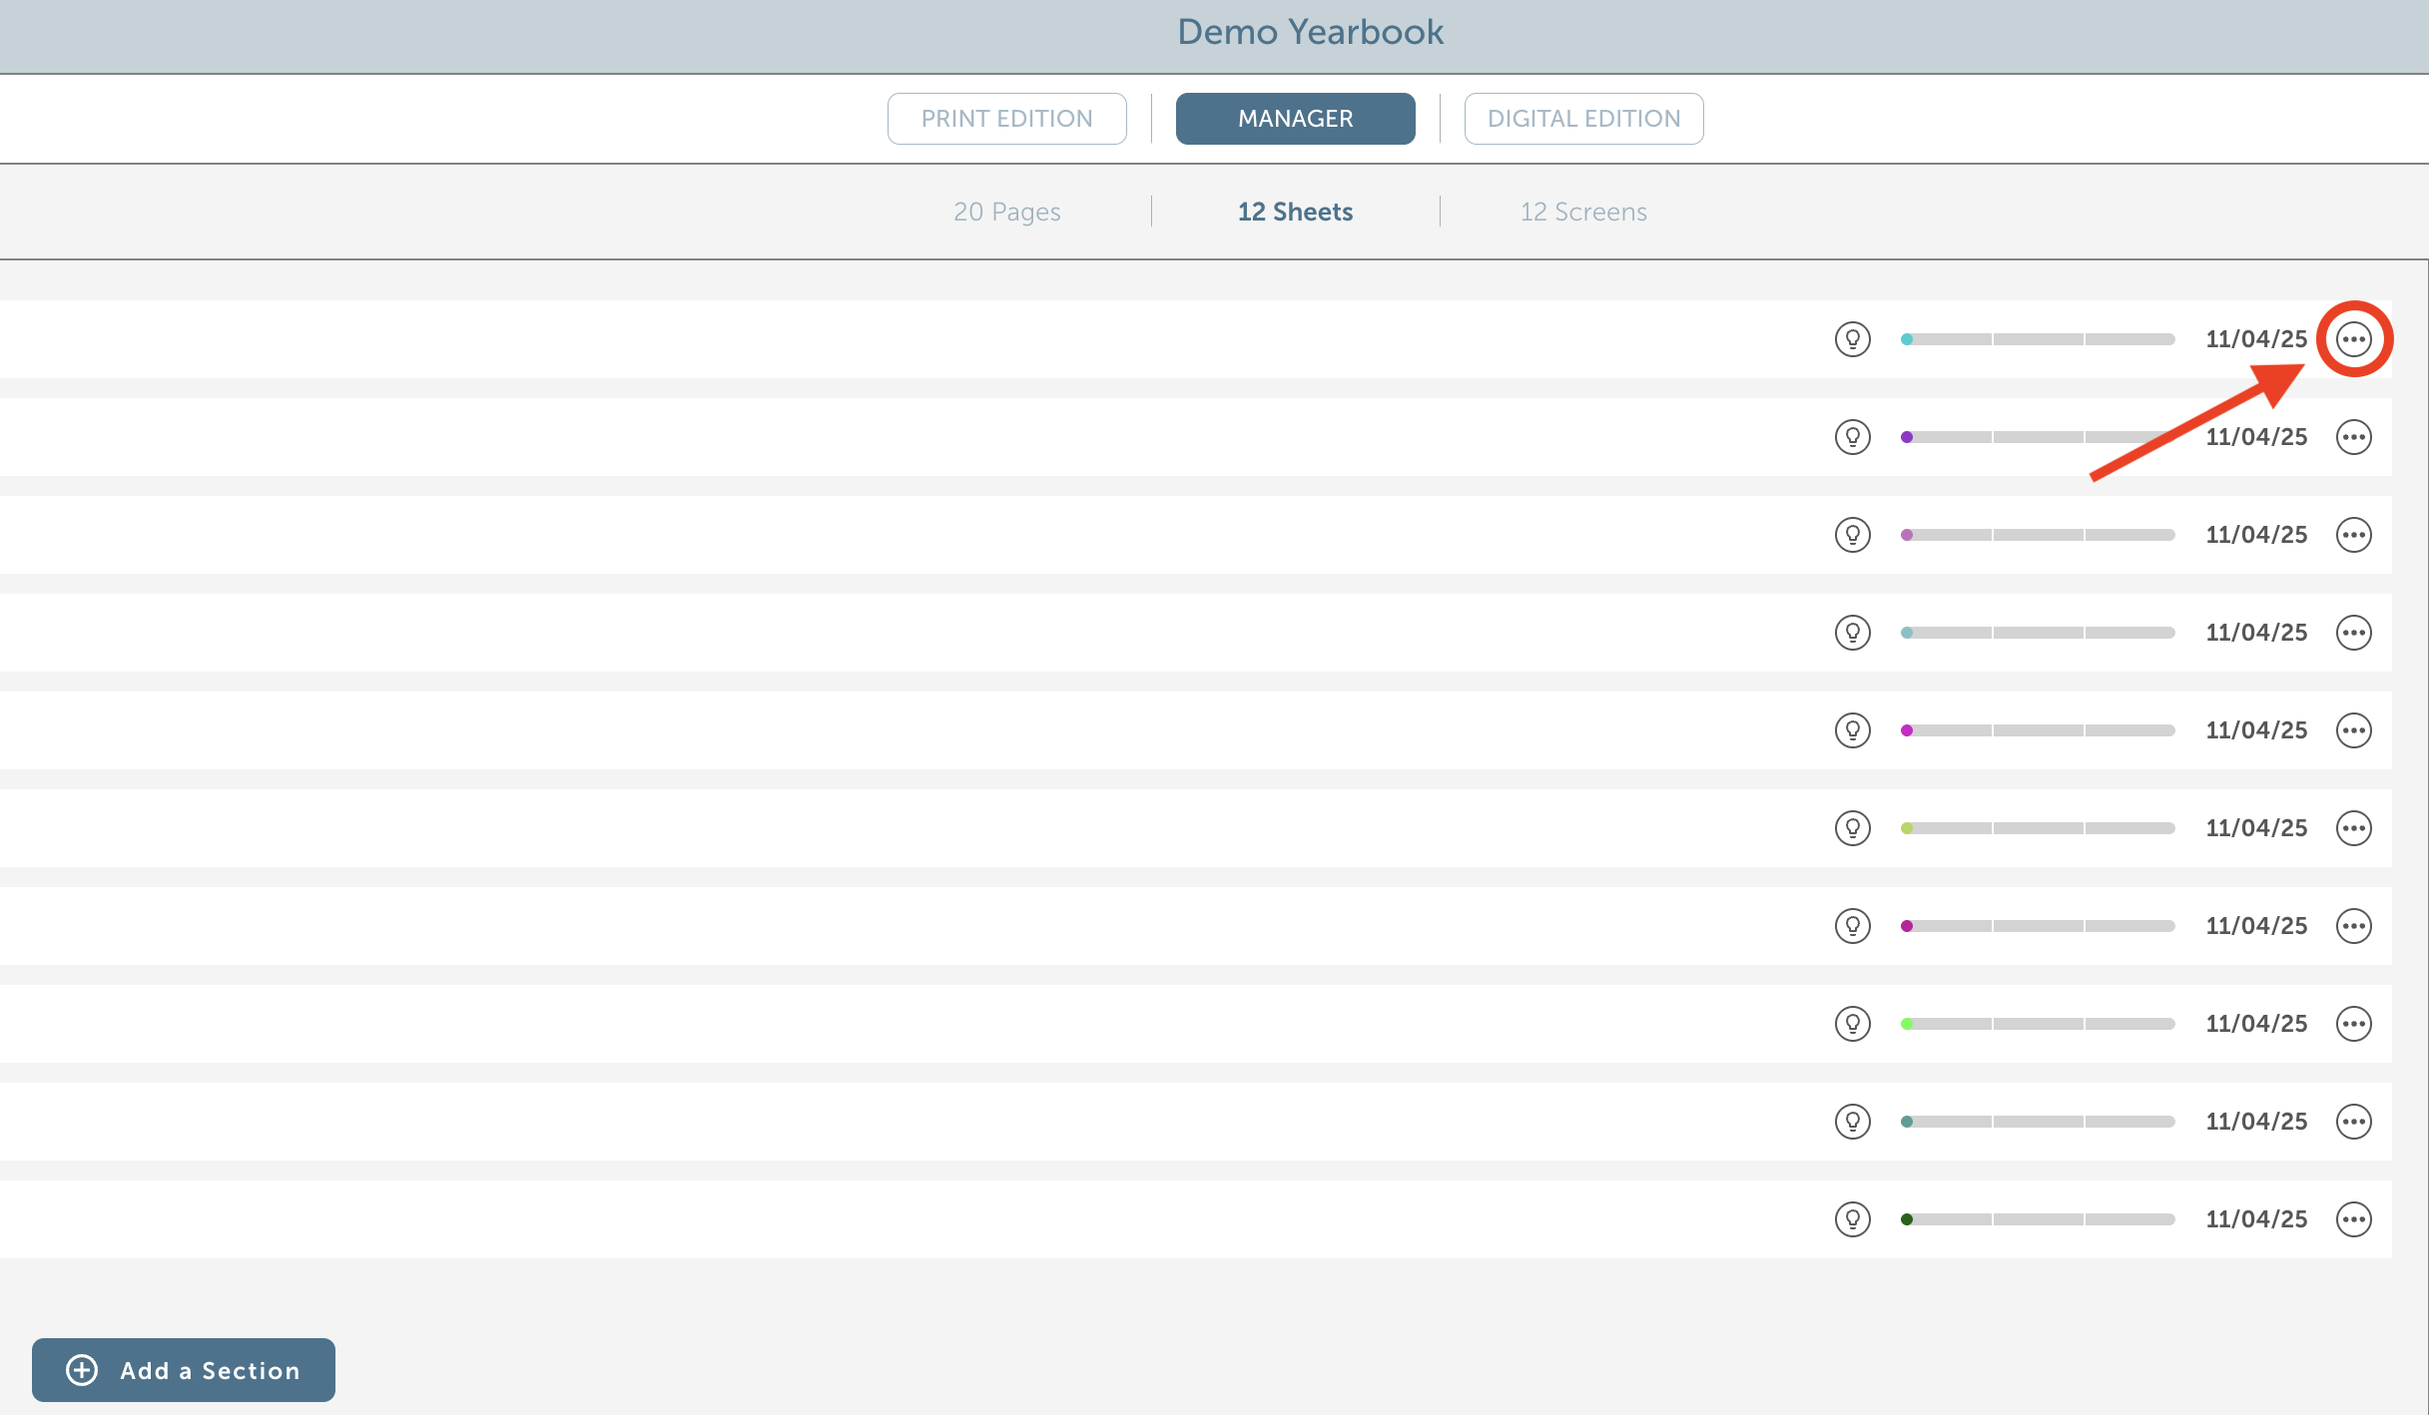Show the 20 Pages view
The width and height of the screenshot is (2429, 1415).
(1006, 212)
